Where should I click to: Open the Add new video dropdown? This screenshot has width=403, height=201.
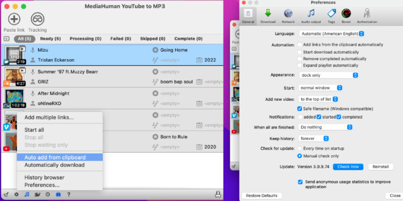pyautogui.click(x=318, y=99)
